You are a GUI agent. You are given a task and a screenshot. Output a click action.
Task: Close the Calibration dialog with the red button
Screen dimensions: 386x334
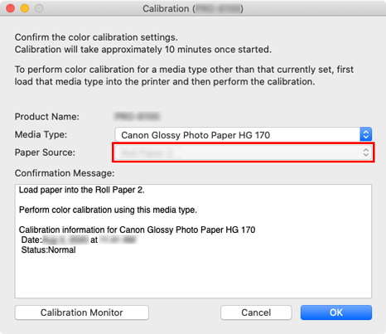(11, 8)
